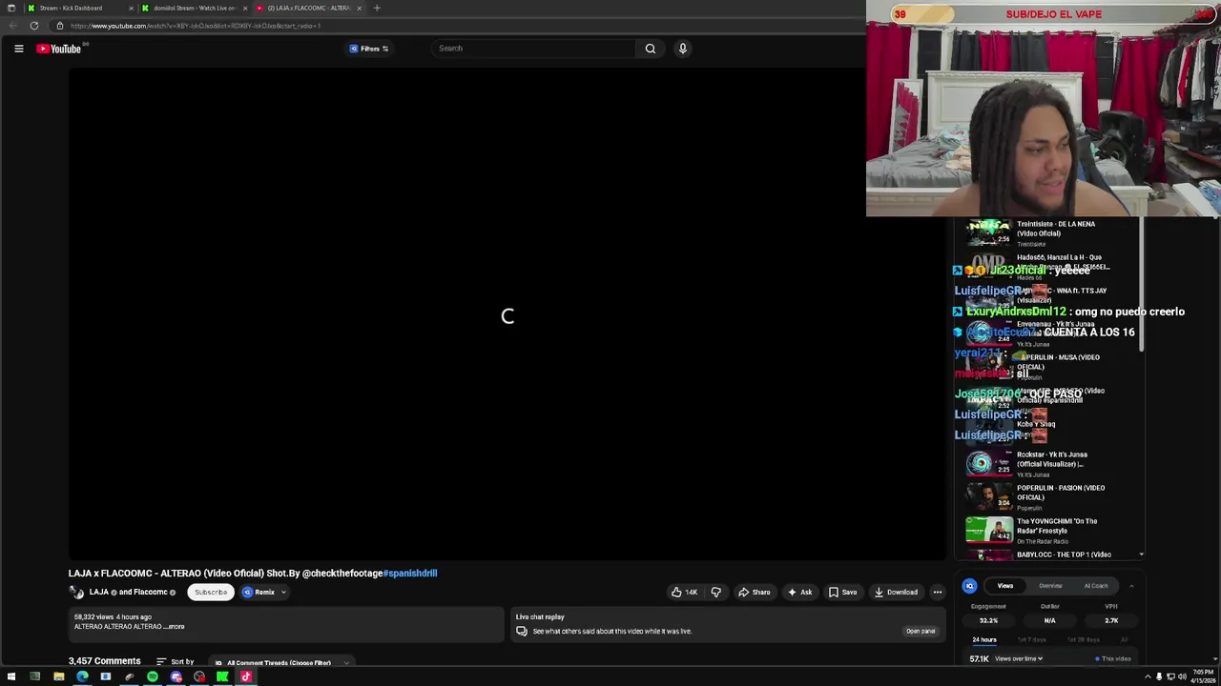This screenshot has width=1221, height=686.
Task: Collapse the vidIQ stats panel
Action: [1131, 586]
